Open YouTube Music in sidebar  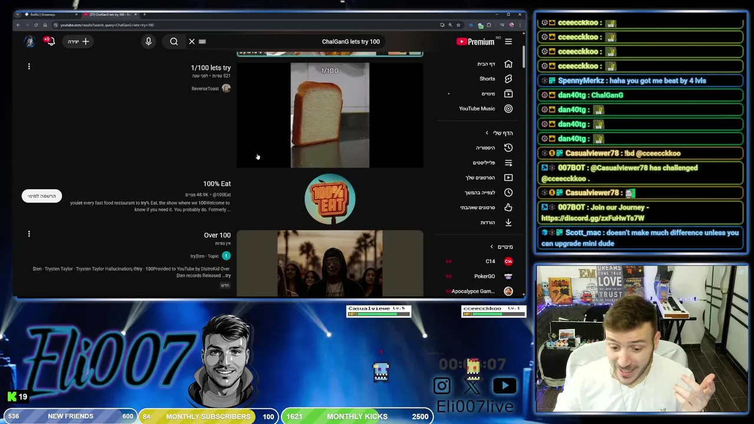508,108
